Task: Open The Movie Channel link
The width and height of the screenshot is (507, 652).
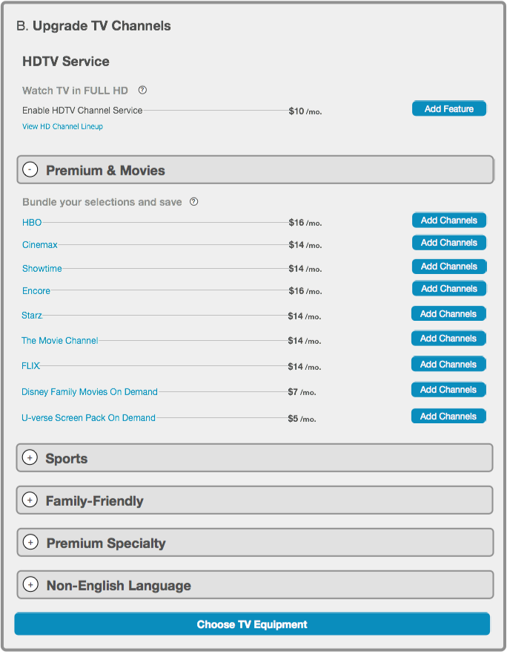Action: [60, 341]
